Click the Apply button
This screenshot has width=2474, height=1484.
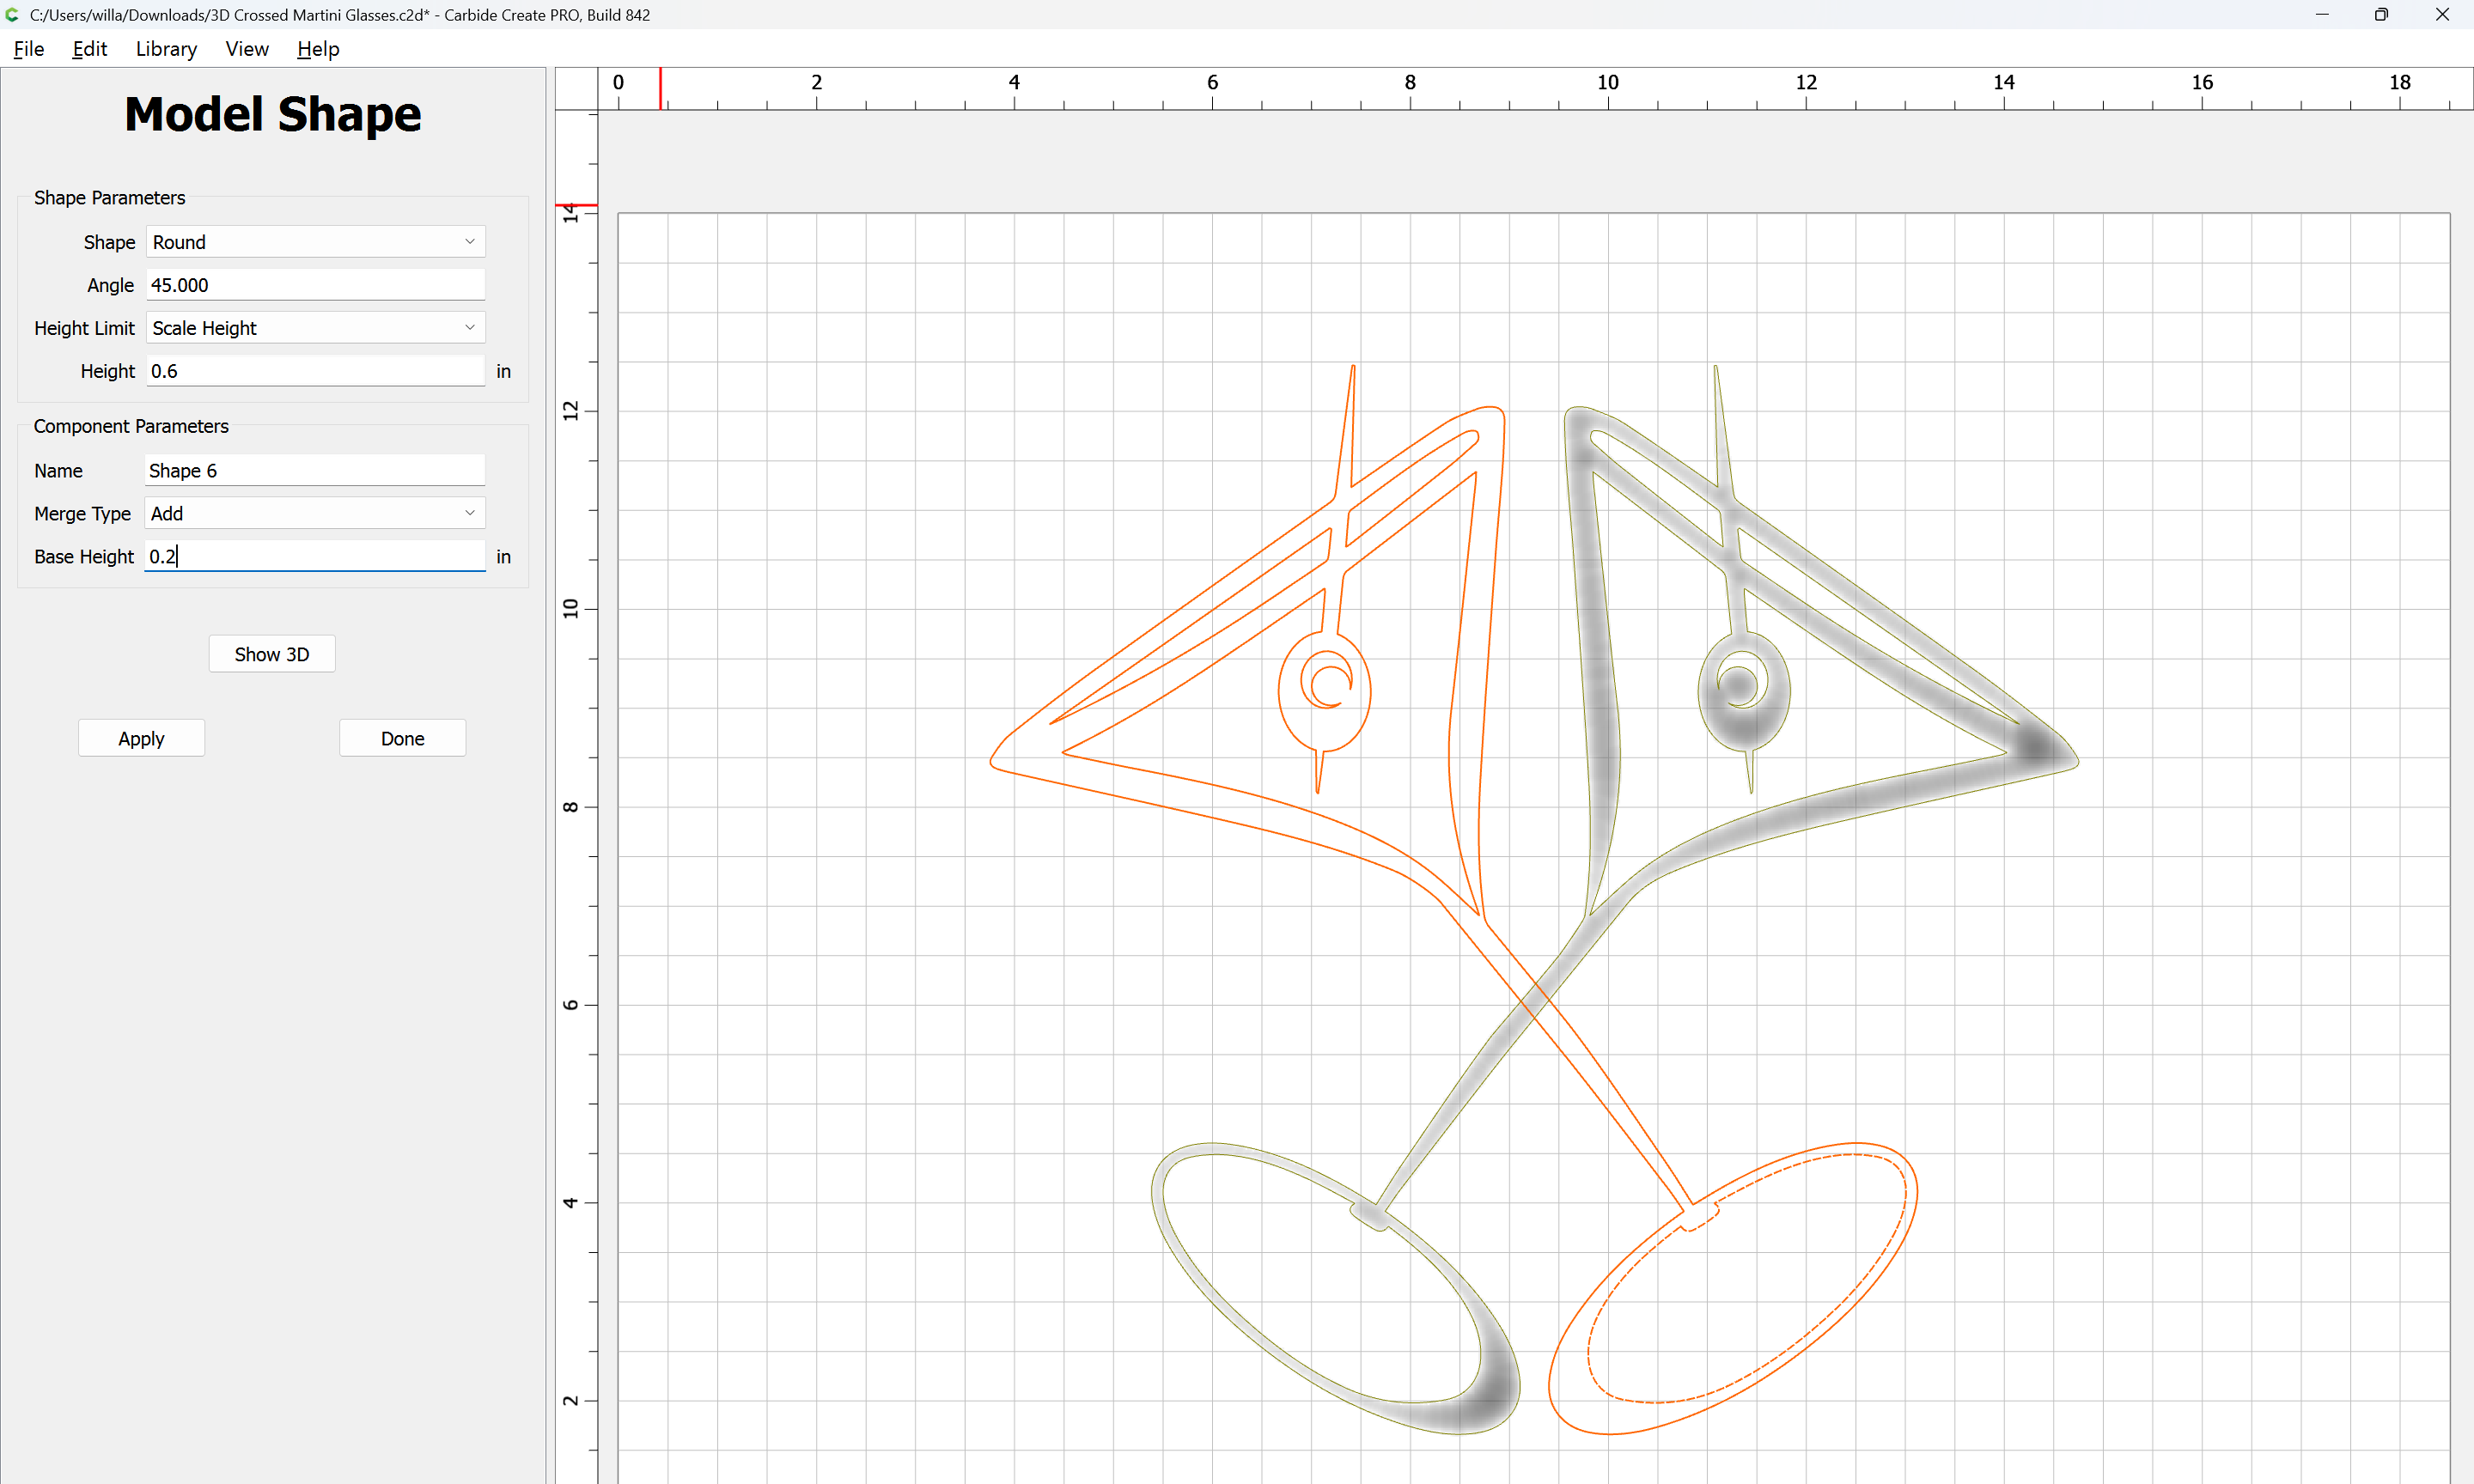pyautogui.click(x=141, y=738)
